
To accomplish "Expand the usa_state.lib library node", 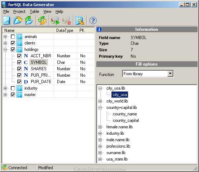I will (x=100, y=159).
